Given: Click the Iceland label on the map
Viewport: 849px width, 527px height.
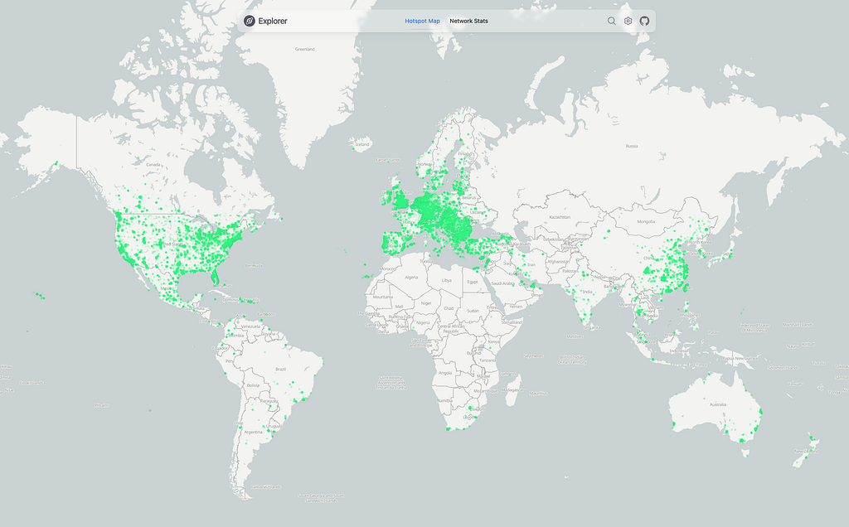Looking at the screenshot, I should [x=362, y=144].
